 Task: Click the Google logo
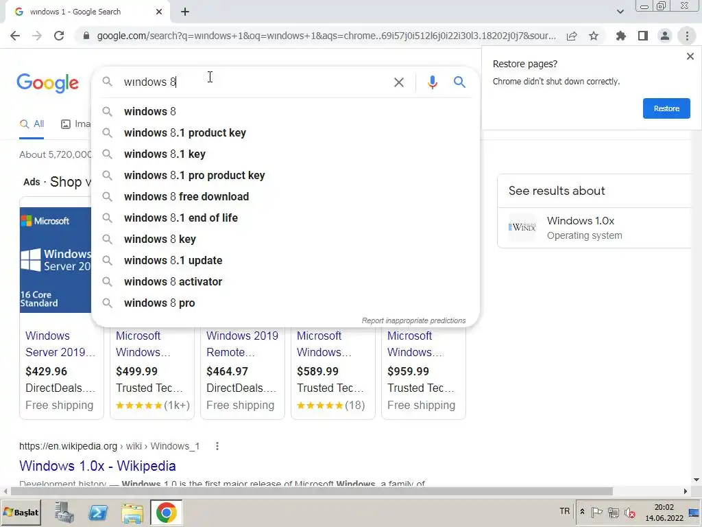point(47,83)
